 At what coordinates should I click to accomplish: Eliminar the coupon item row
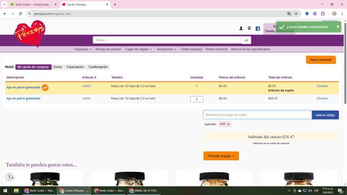point(322,86)
